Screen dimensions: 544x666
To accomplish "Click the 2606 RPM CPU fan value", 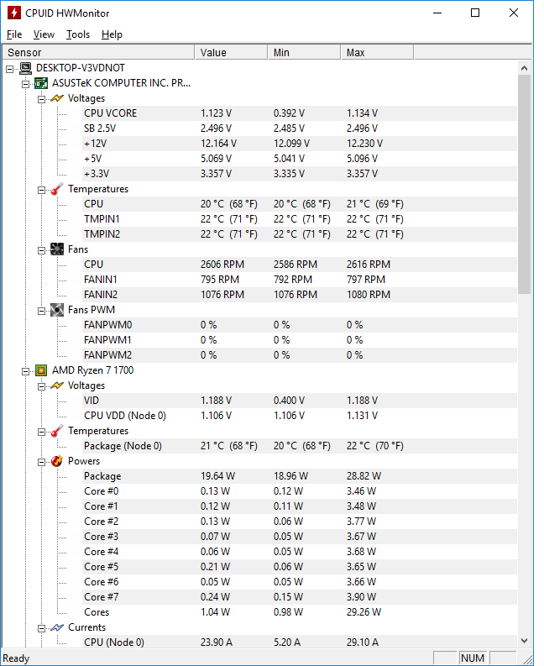I will [222, 265].
